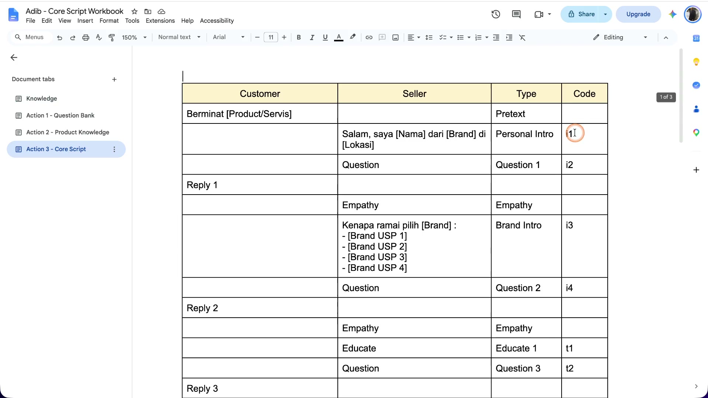Open the text color picker
This screenshot has width=708, height=398.
click(339, 38)
